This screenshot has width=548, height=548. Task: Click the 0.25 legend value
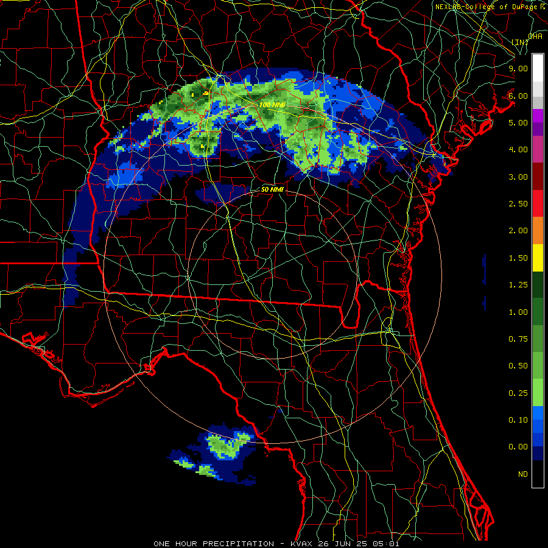point(518,393)
